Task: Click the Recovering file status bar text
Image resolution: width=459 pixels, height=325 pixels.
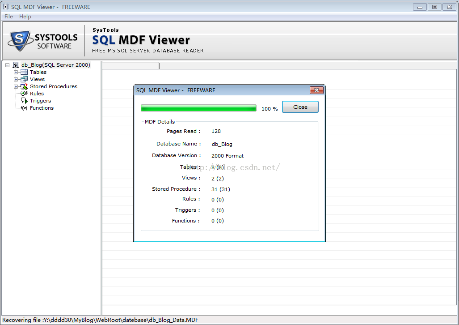Action: [100, 320]
